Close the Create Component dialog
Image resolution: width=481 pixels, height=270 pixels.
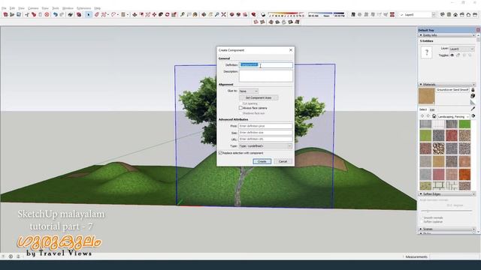[291, 50]
